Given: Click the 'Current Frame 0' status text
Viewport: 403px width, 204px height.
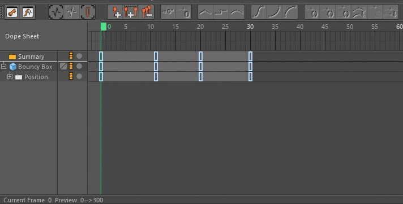Looking at the screenshot, I should pyautogui.click(x=28, y=200).
